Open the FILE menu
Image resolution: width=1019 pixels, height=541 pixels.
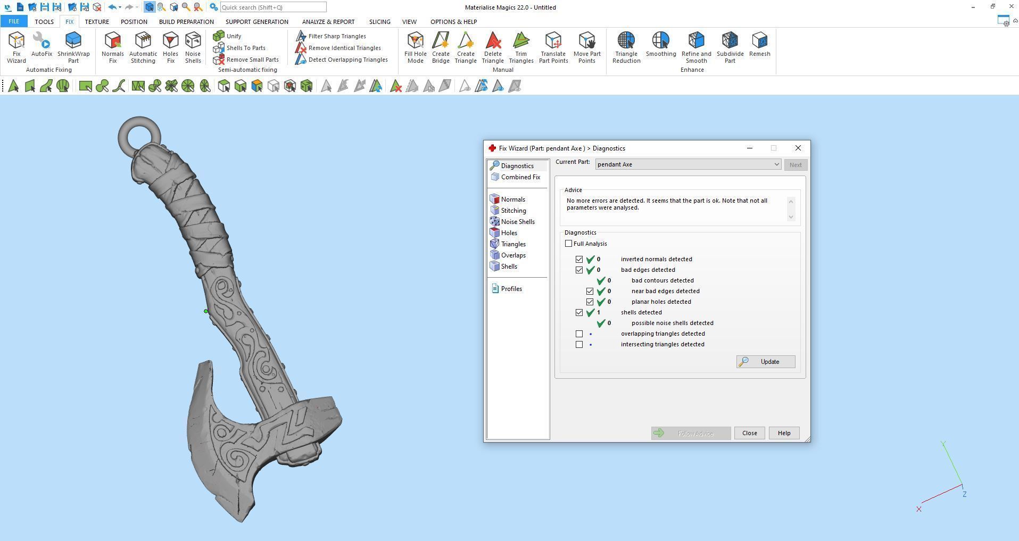point(14,22)
